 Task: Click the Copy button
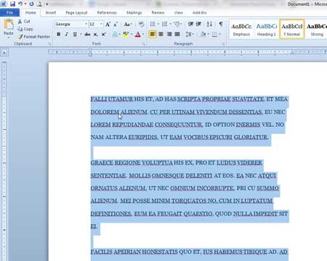25,29
